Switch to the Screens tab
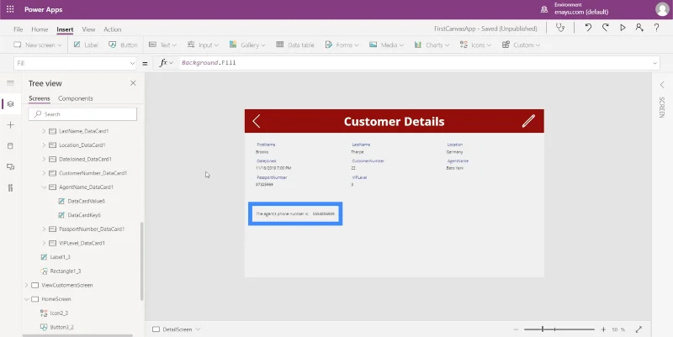Screen dimensions: 673x337 coord(39,98)
